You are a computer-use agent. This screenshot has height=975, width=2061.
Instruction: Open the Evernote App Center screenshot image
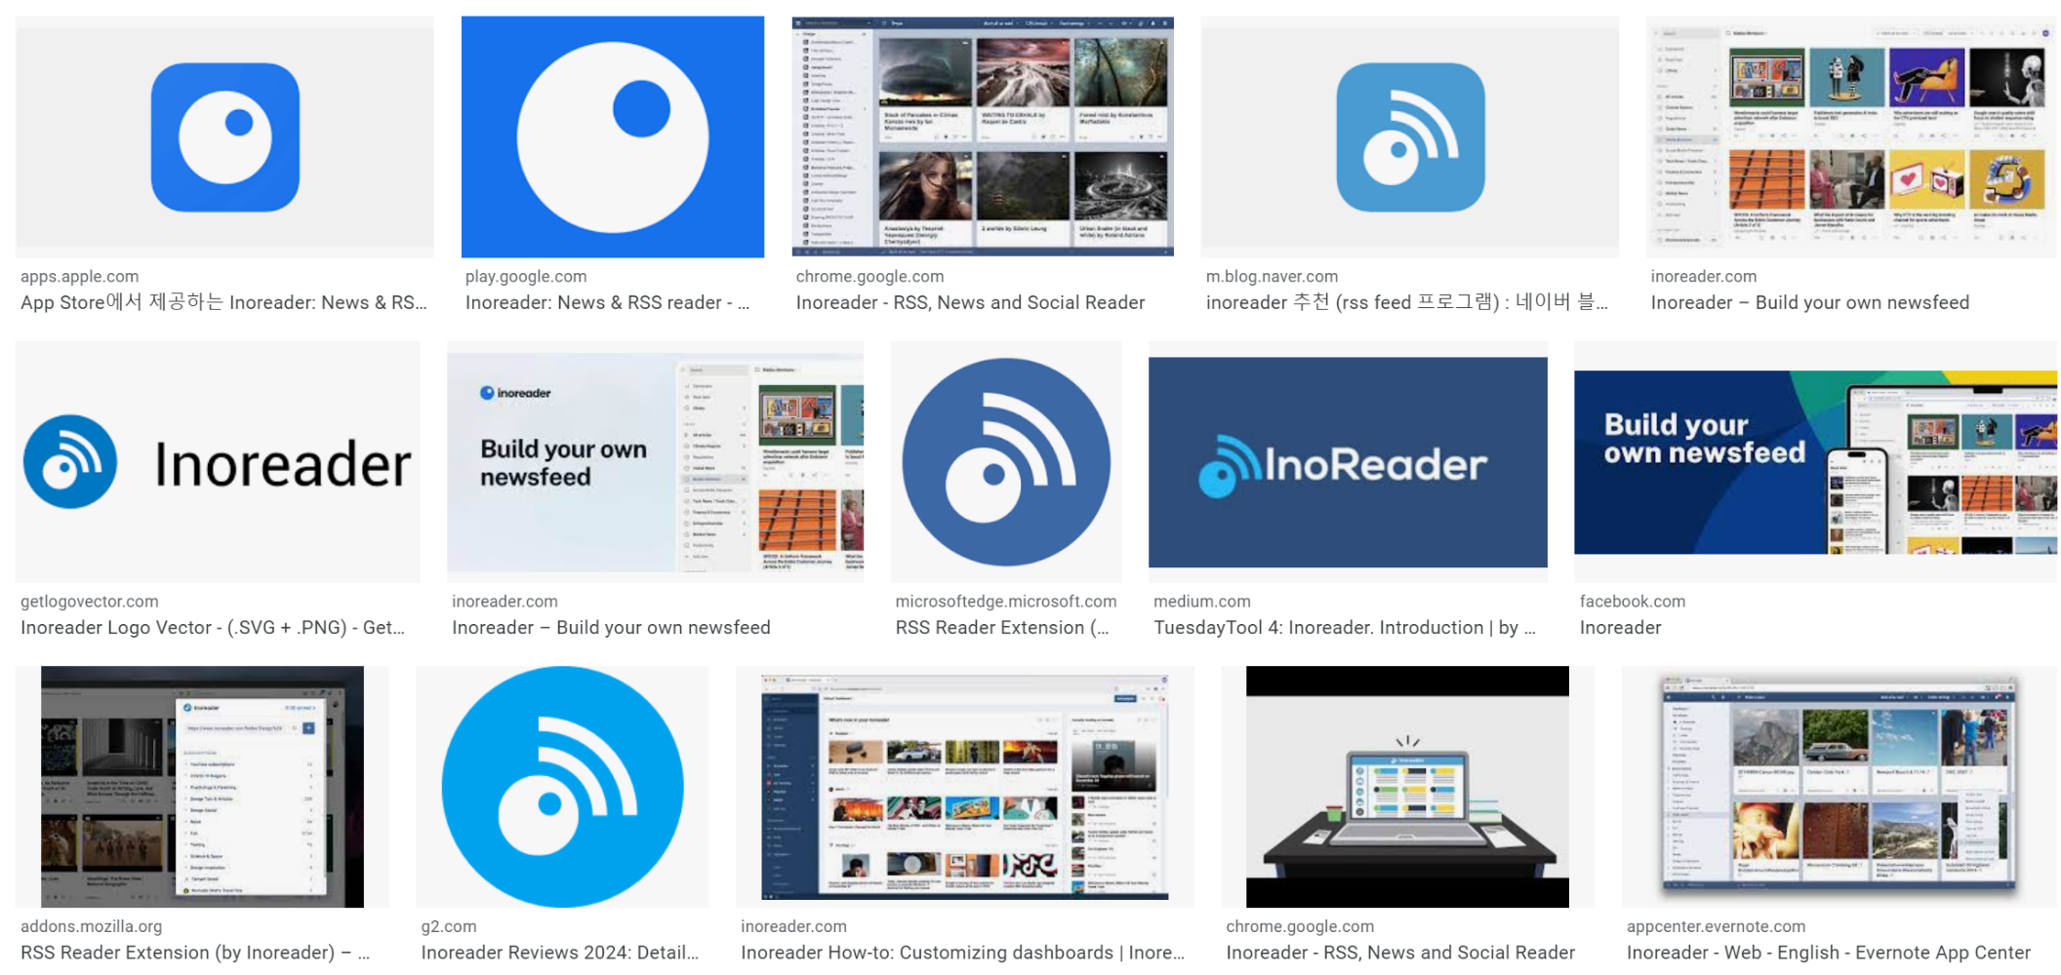pyautogui.click(x=1839, y=787)
